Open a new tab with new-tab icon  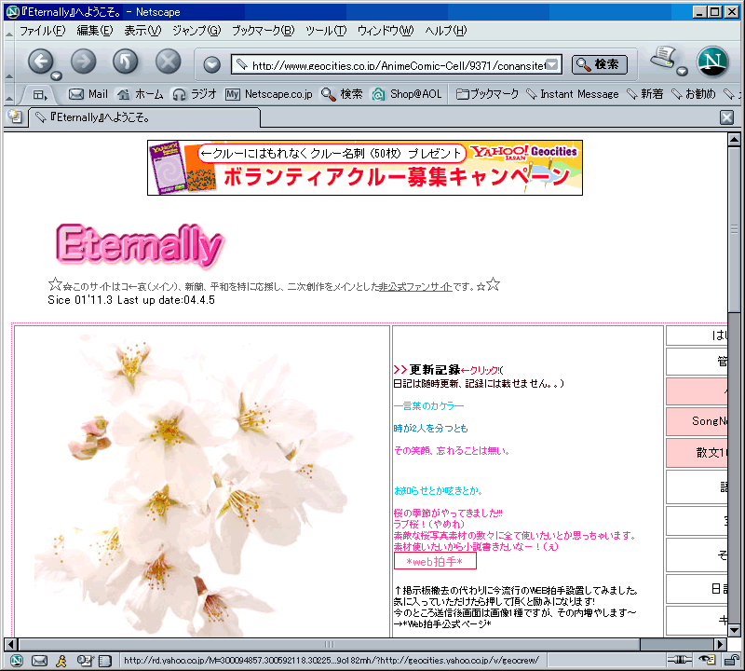[15, 116]
